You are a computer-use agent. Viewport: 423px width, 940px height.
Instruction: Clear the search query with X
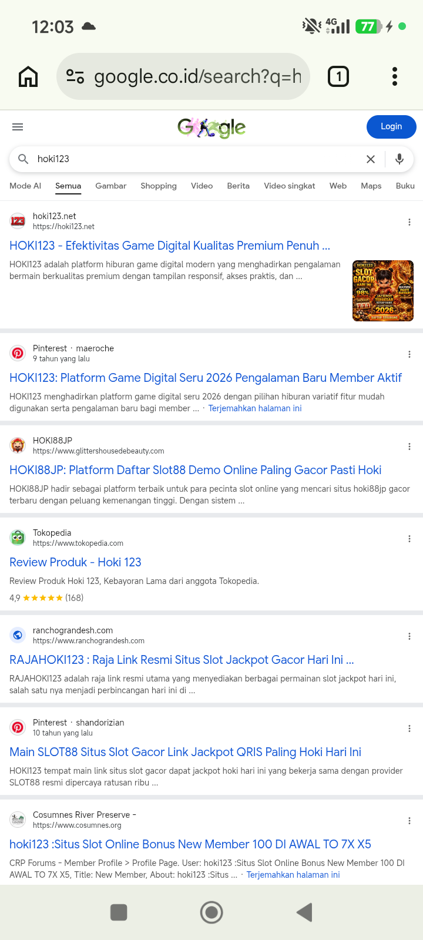point(371,159)
